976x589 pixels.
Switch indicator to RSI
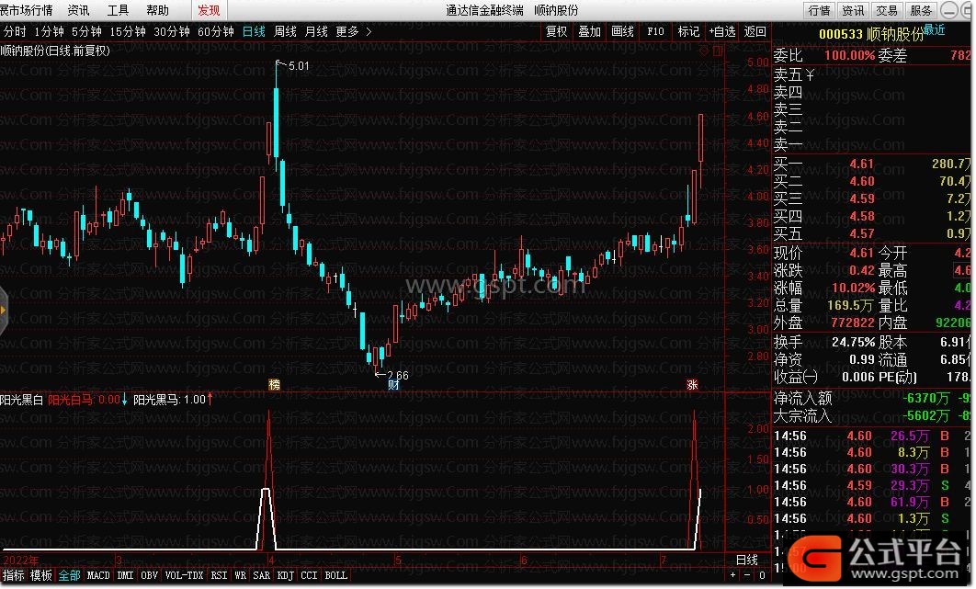pyautogui.click(x=219, y=575)
